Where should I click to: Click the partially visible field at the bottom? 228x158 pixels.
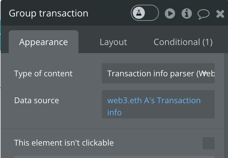pos(114,157)
